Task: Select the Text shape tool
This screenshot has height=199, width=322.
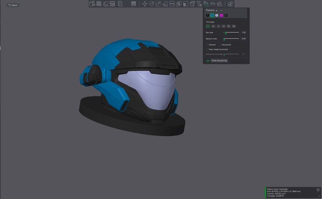Action: coord(199,4)
